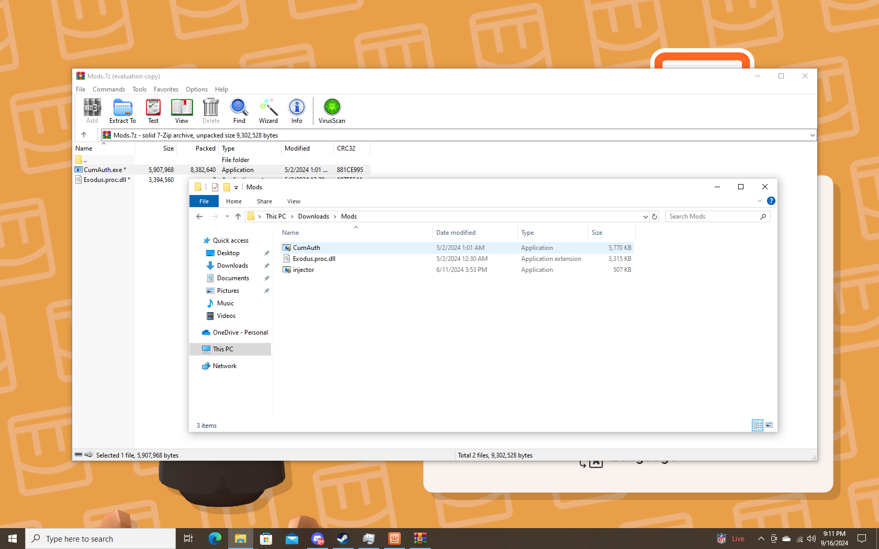The height and width of the screenshot is (549, 879).
Task: Go up one level in WinRAR
Action: point(84,135)
